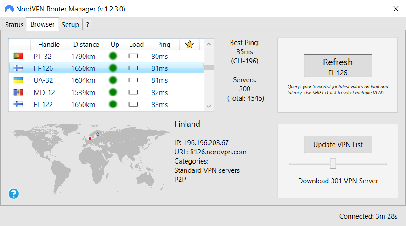406x226 pixels.
Task: Close the NordVPN Router Manager window
Action: [x=395, y=9]
